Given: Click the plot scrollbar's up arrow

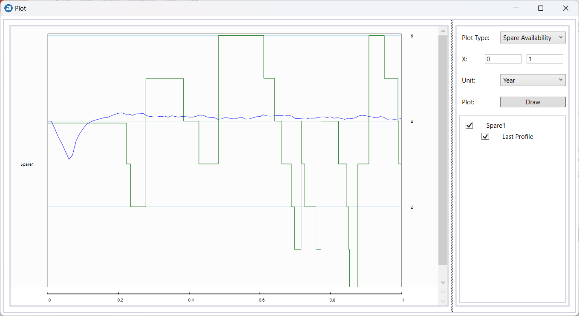Looking at the screenshot, I should [x=443, y=31].
